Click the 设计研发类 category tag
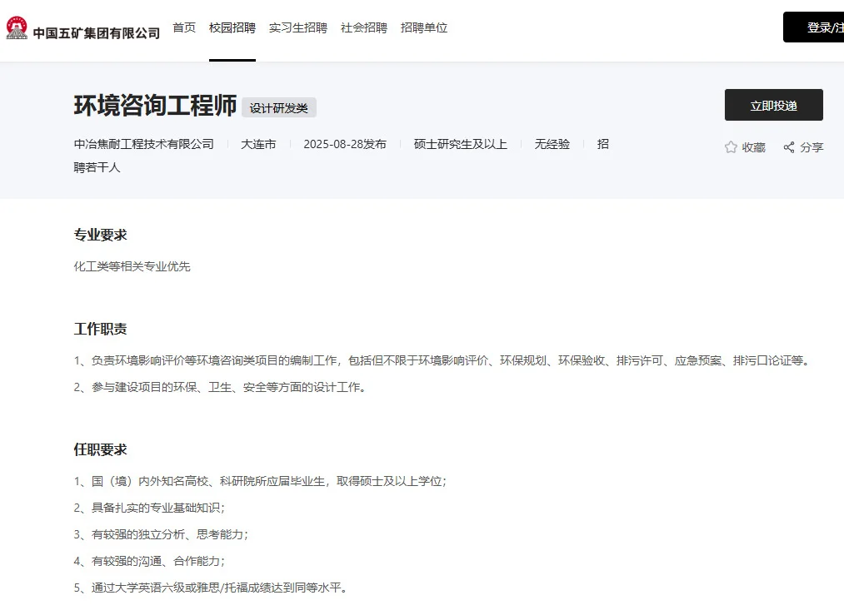844x615 pixels. click(279, 107)
